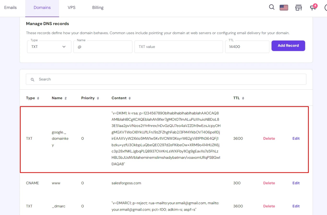The height and width of the screenshot is (215, 327).
Task: Click the Add Record button
Action: pos(288,46)
